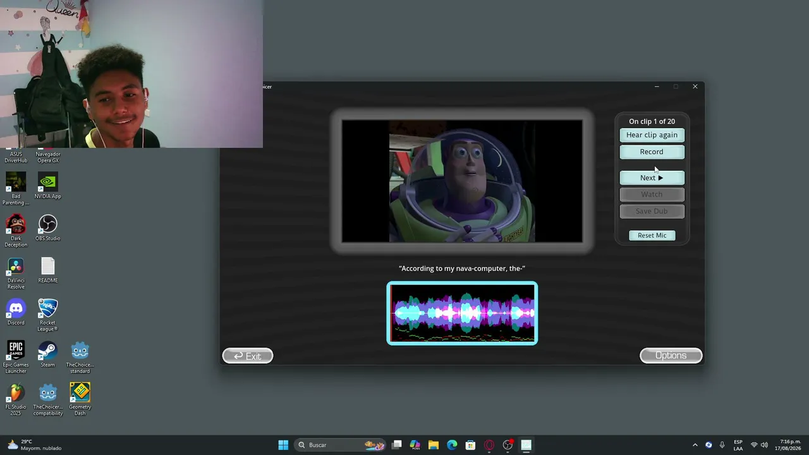Open the weather widget in the taskbar

tap(35, 445)
